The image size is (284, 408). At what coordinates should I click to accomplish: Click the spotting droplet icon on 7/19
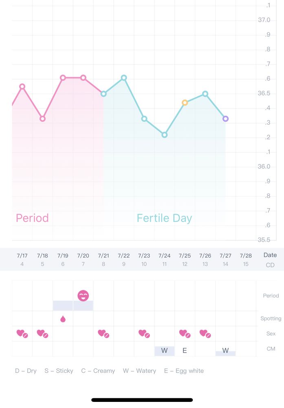(63, 319)
